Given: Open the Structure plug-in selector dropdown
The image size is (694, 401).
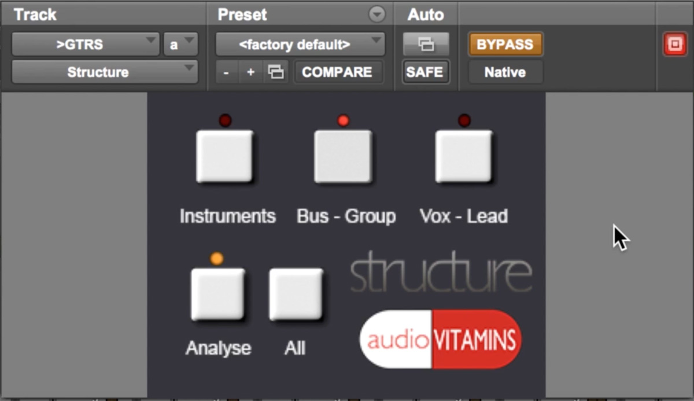Looking at the screenshot, I should pyautogui.click(x=105, y=72).
